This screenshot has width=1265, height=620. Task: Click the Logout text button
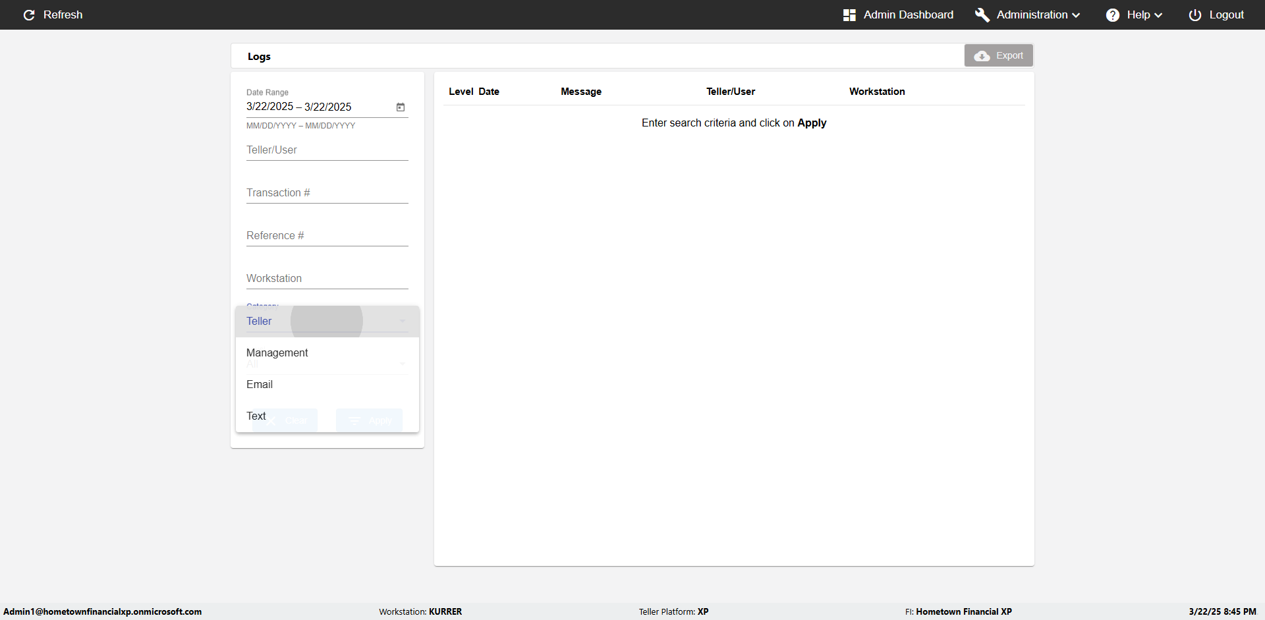coord(1226,14)
